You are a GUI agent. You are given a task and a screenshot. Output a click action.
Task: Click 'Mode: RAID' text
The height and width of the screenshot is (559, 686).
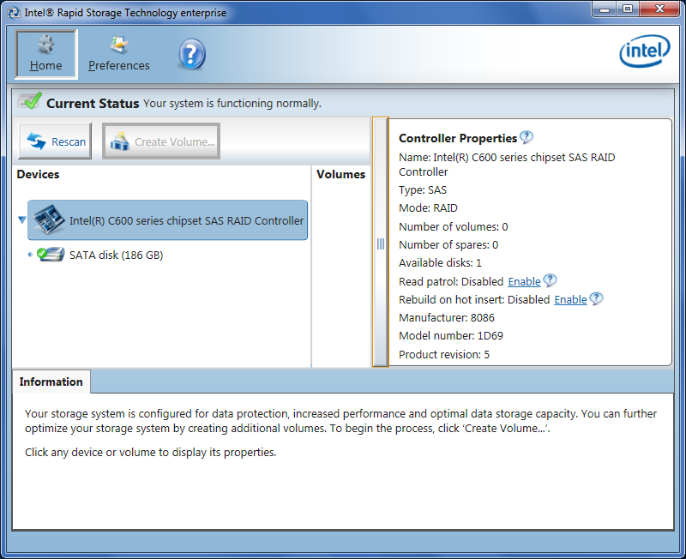(x=428, y=208)
